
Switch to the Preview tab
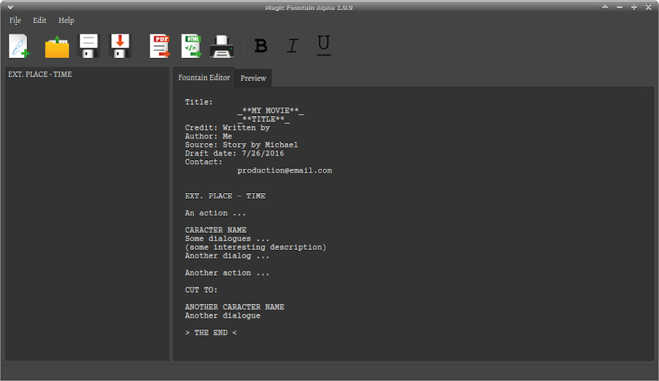pos(253,78)
